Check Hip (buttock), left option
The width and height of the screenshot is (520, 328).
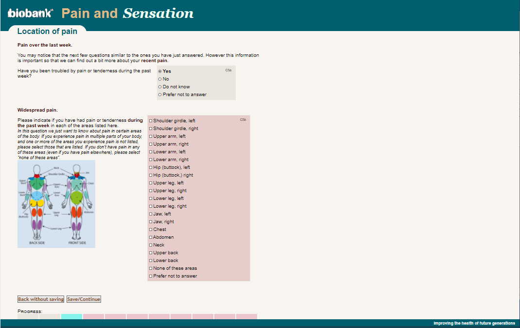click(151, 167)
